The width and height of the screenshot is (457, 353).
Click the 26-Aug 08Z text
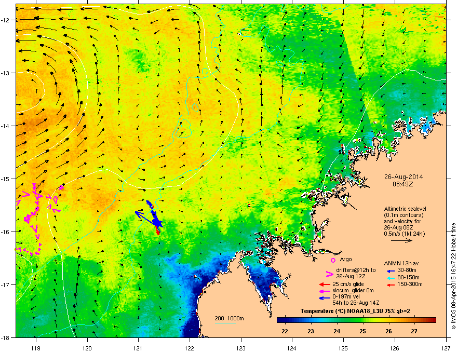[x=398, y=227]
